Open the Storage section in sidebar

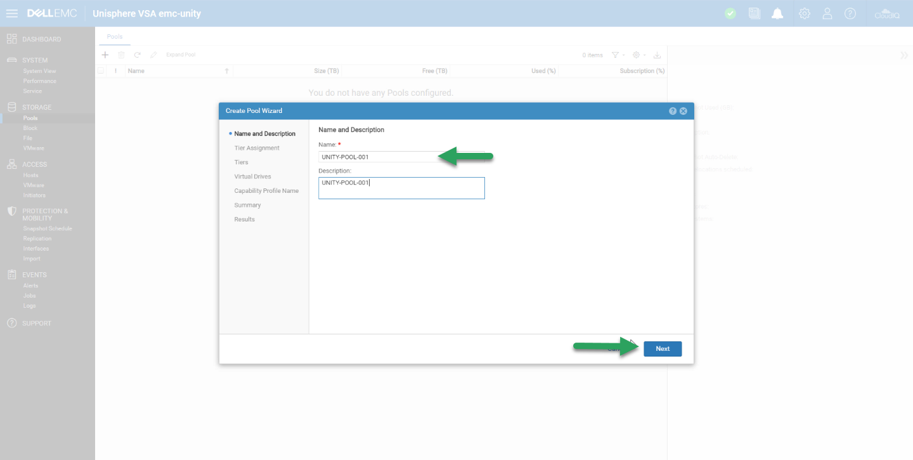pyautogui.click(x=37, y=107)
